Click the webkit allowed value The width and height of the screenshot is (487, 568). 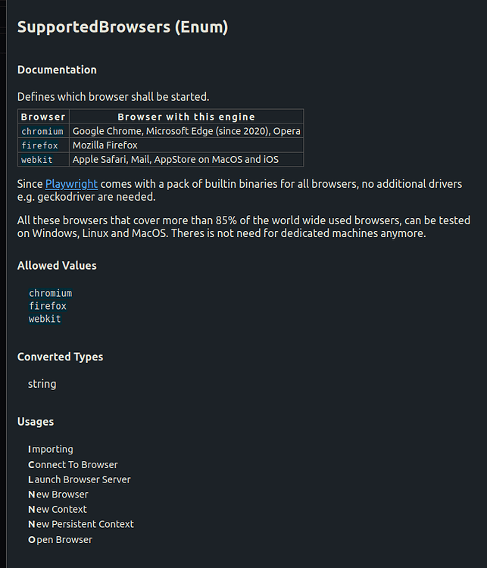point(45,319)
